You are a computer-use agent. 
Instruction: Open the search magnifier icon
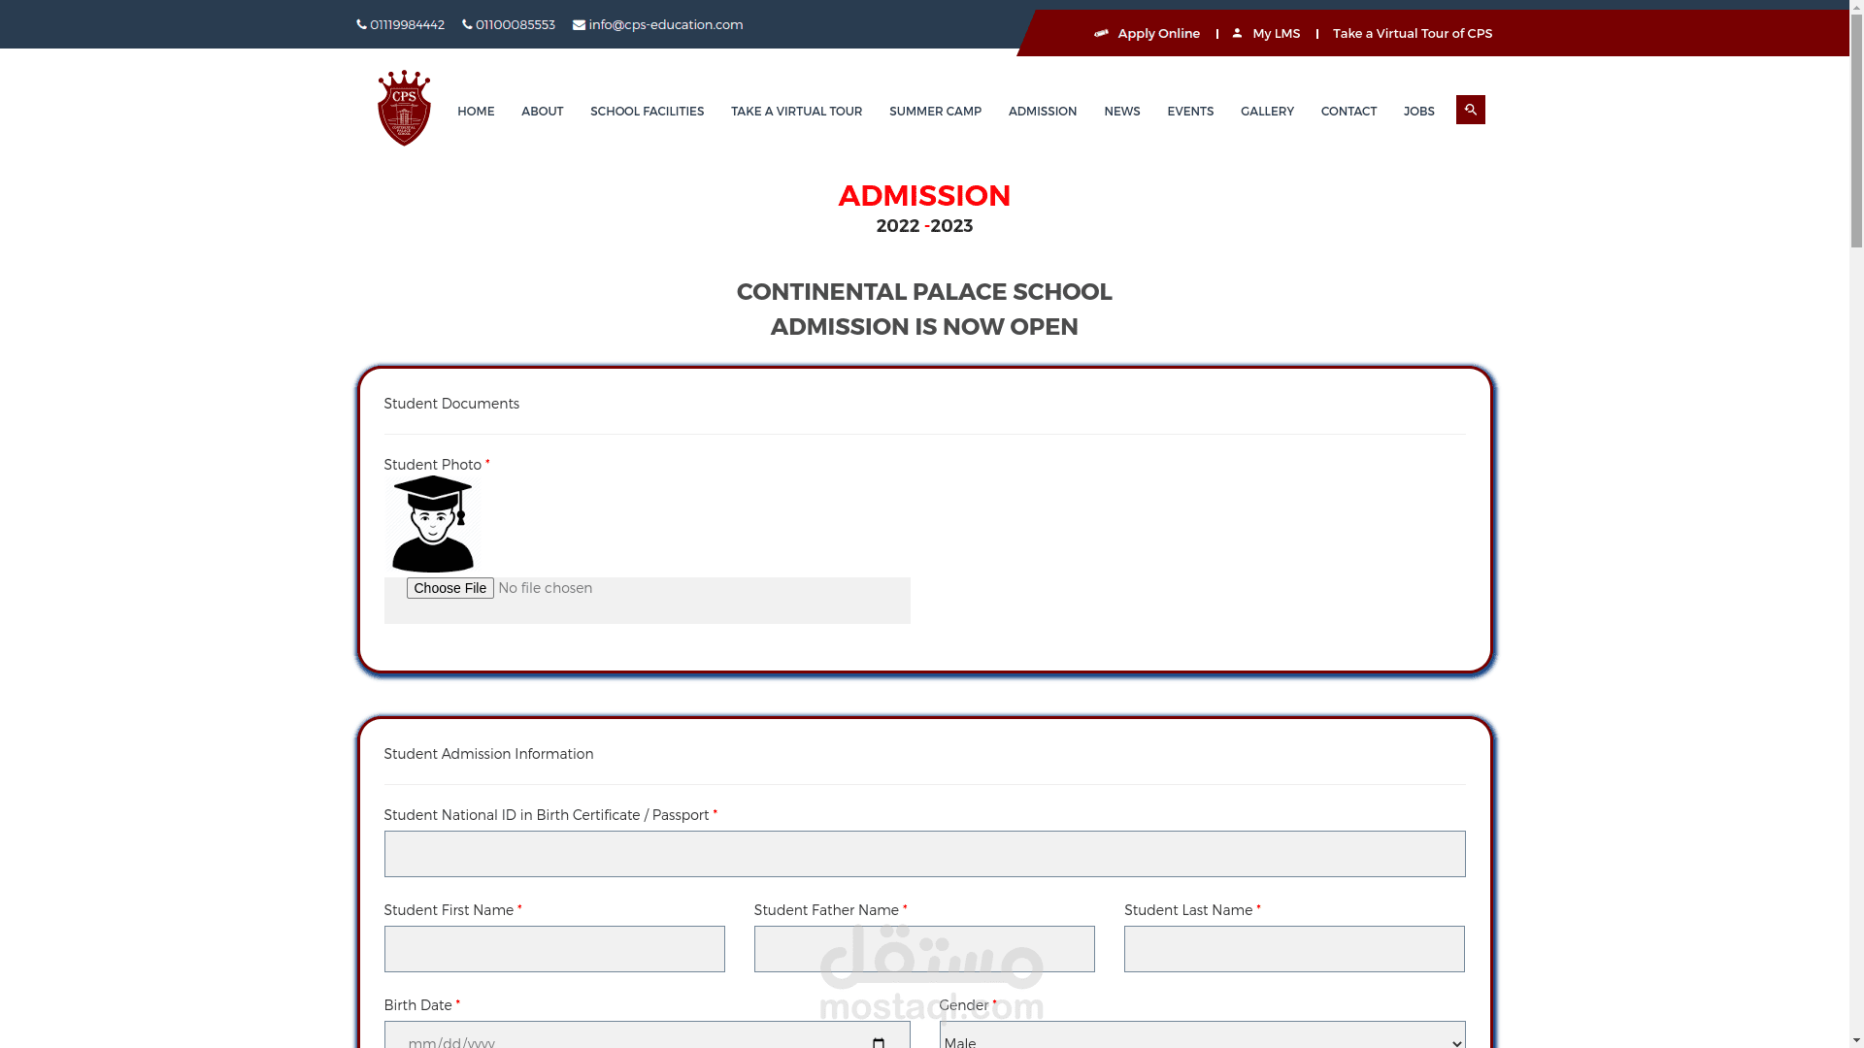tap(1470, 110)
